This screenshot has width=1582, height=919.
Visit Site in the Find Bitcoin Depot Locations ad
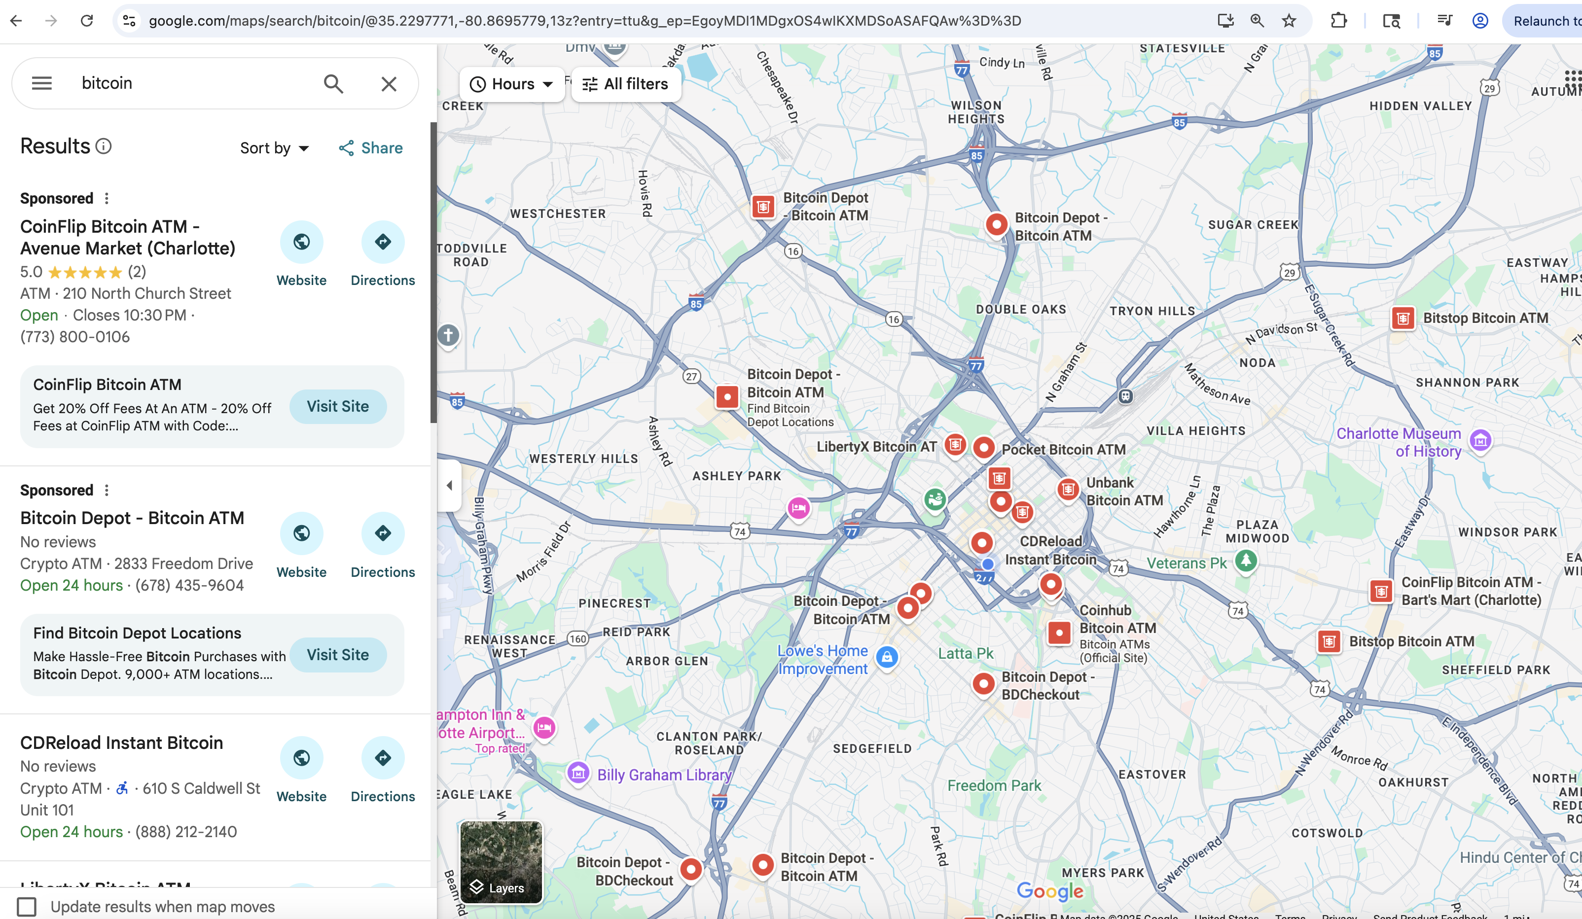pyautogui.click(x=338, y=655)
